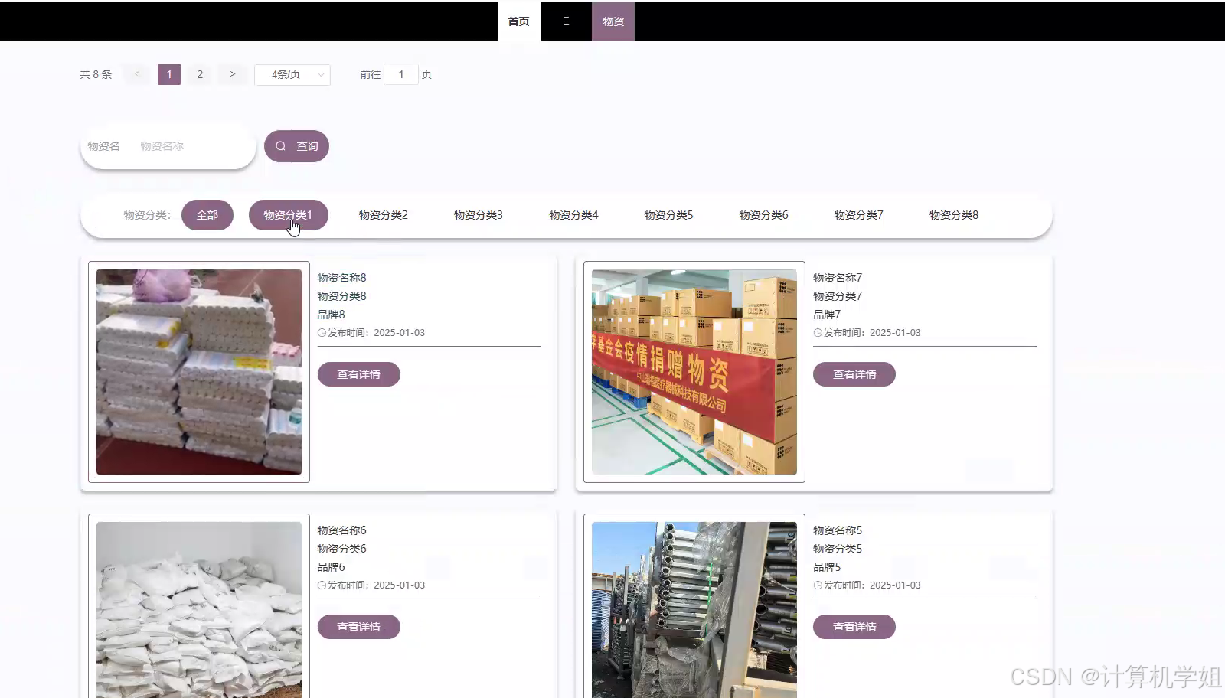View details for 物资名称6
The height and width of the screenshot is (698, 1225).
click(x=359, y=627)
